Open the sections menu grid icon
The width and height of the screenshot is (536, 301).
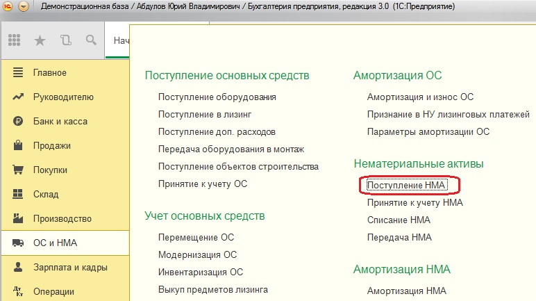click(14, 40)
